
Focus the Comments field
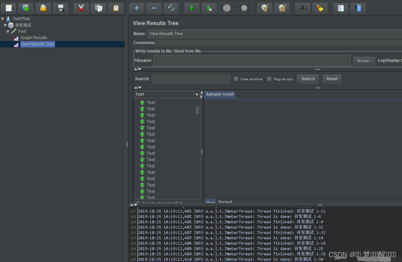pos(279,43)
